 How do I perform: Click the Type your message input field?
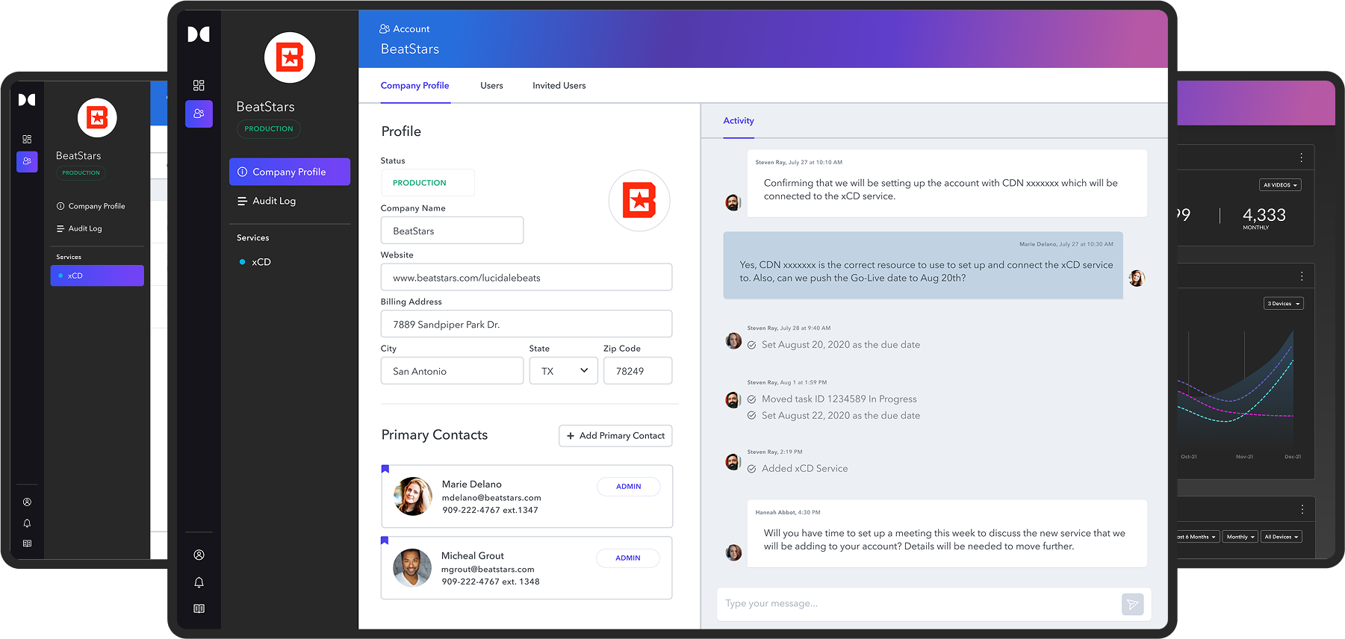pos(919,604)
